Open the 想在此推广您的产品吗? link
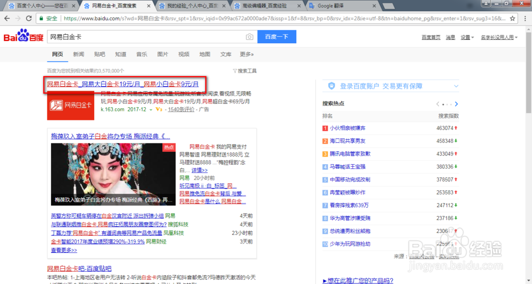Image resolution: width=532 pixels, height=284 pixels. tap(358, 281)
